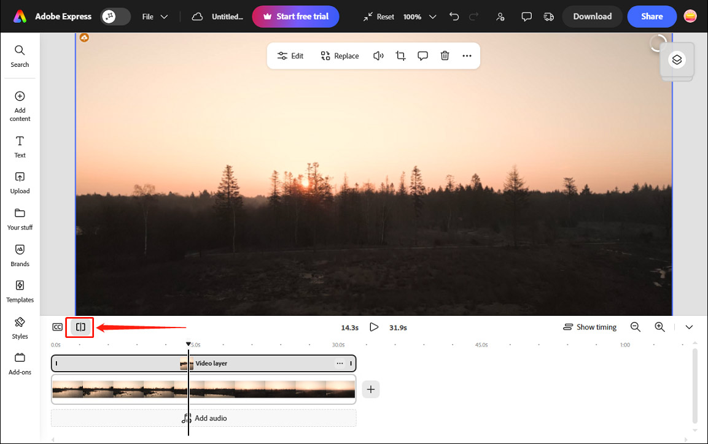
Task: Click Show timing button
Action: tap(589, 327)
